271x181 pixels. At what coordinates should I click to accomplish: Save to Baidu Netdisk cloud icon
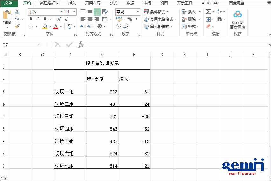point(238,14)
